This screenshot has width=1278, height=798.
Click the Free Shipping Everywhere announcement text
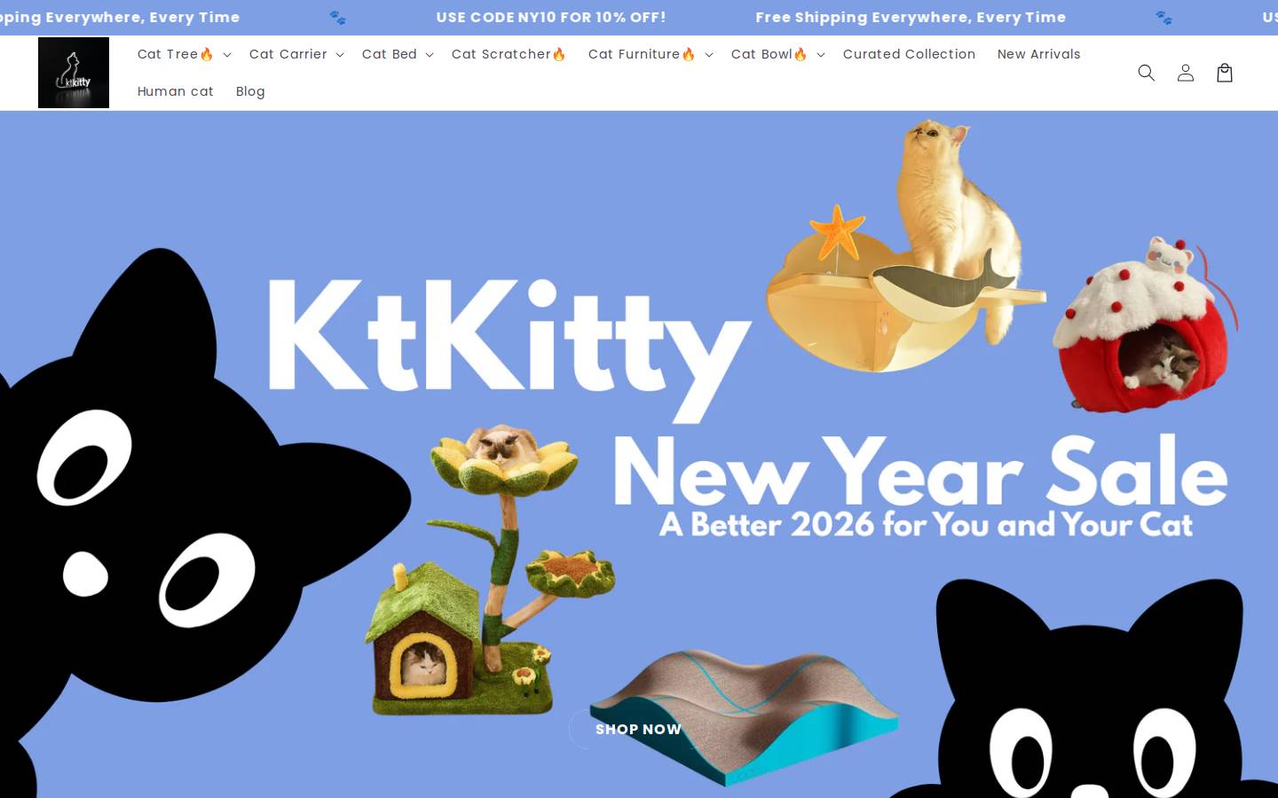pos(911,17)
